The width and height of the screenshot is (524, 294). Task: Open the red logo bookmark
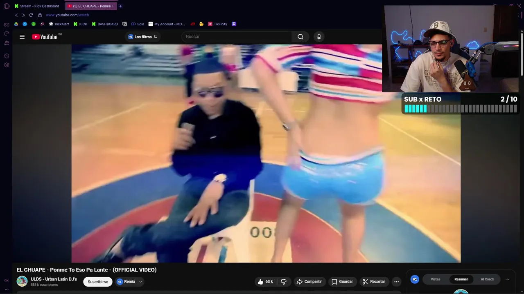coord(192,24)
